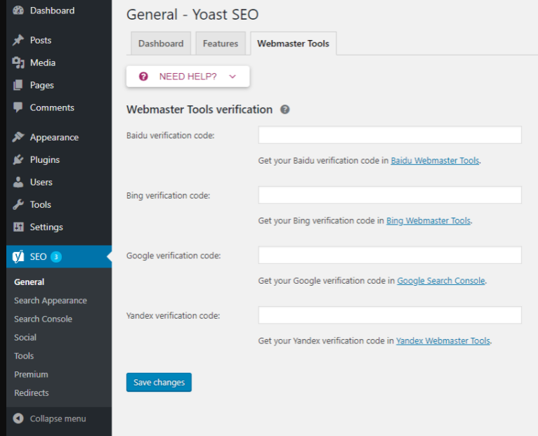Screen dimensions: 538x436
Task: Click the Plugins plug icon
Action: [x=18, y=159]
